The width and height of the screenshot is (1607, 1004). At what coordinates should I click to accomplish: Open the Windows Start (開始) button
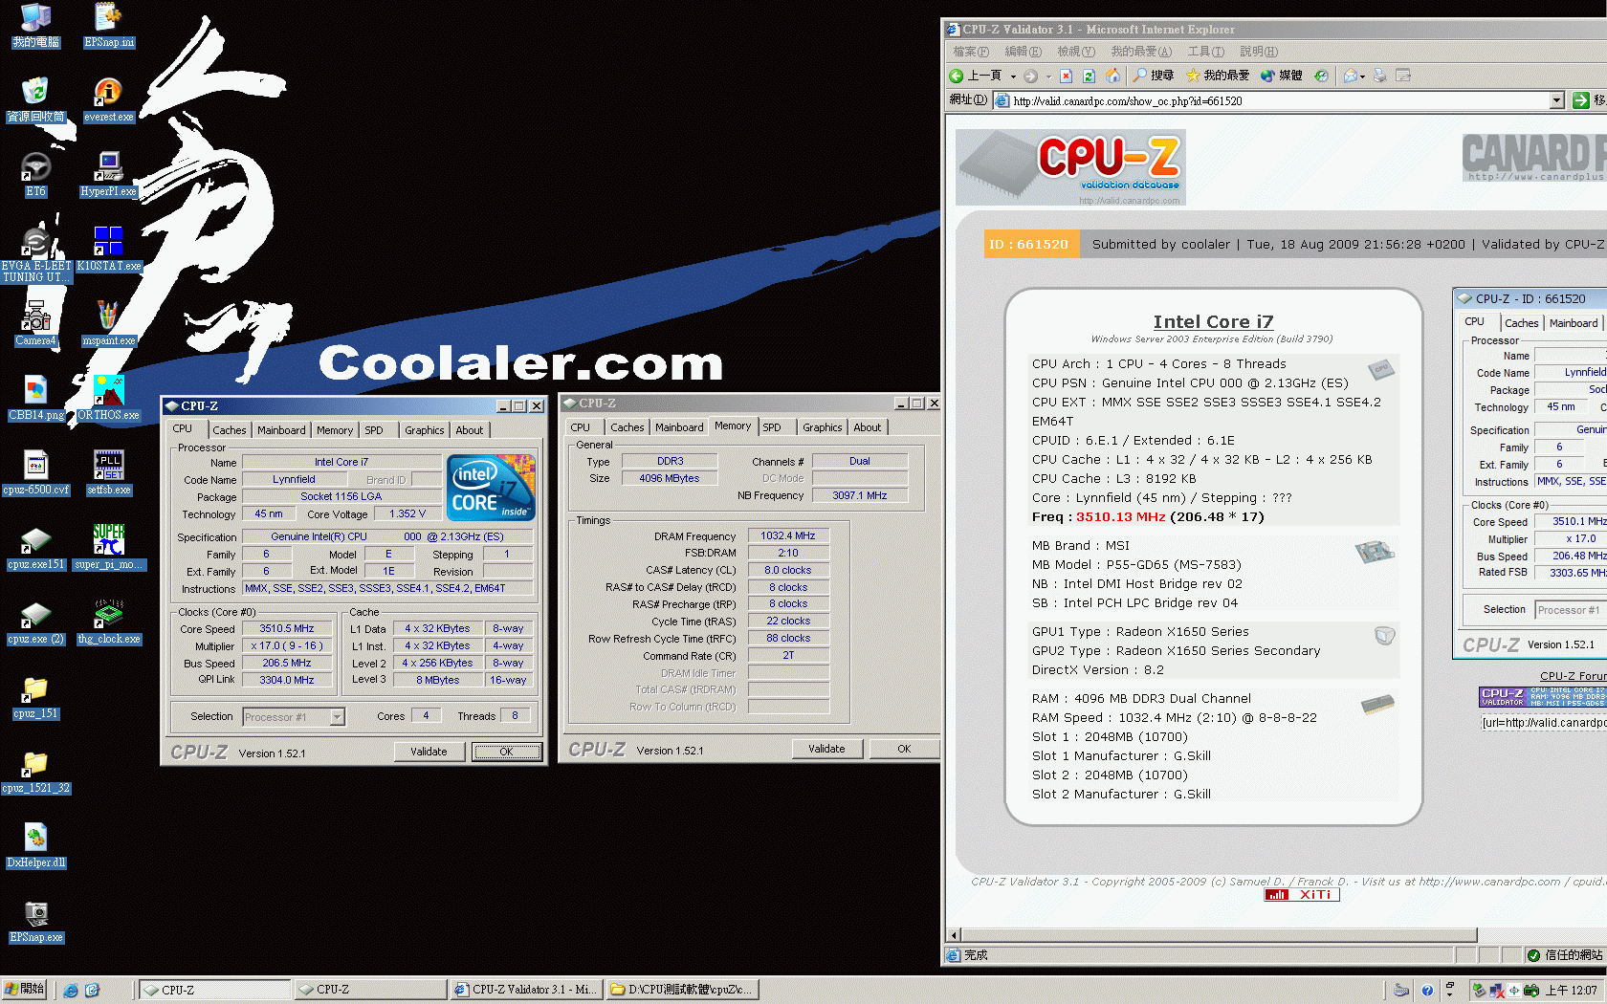click(x=24, y=990)
